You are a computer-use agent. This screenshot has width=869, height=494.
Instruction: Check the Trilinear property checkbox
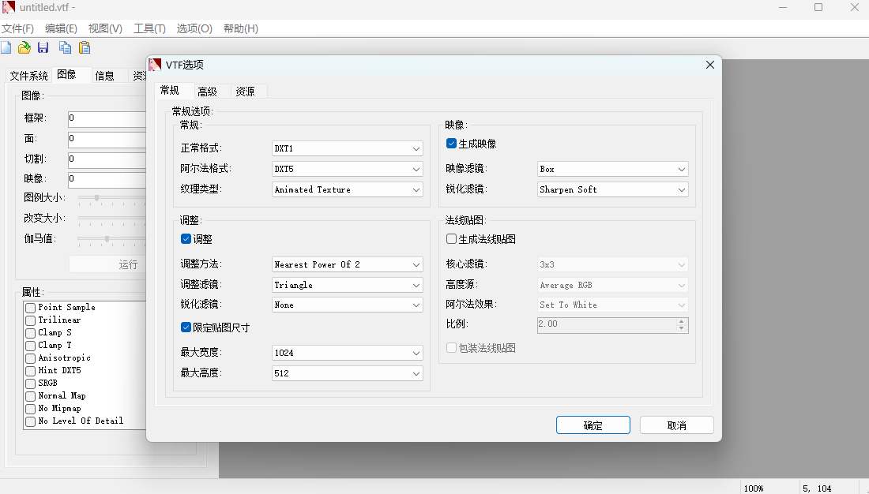click(x=31, y=320)
